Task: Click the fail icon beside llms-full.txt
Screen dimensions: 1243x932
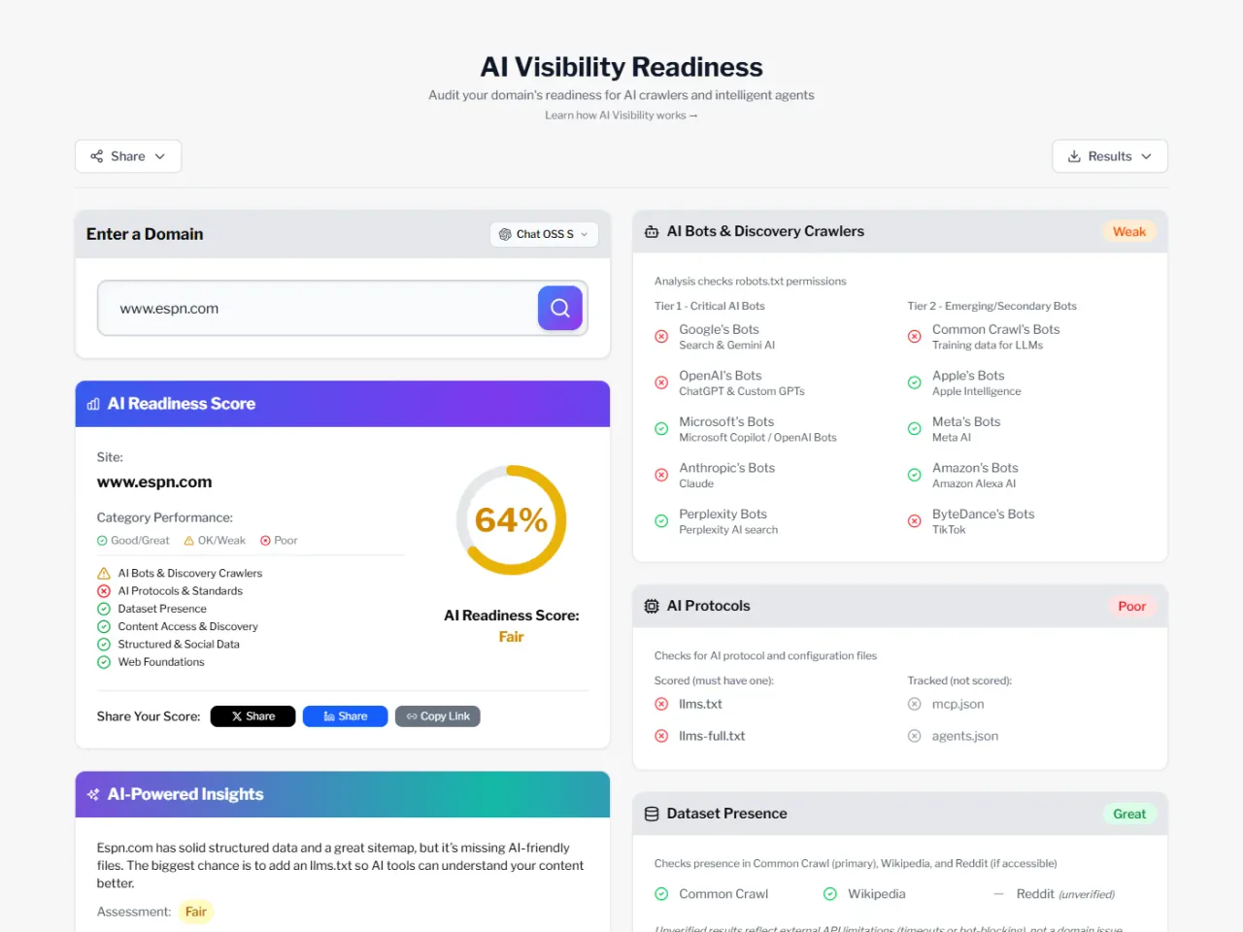Action: (x=661, y=736)
